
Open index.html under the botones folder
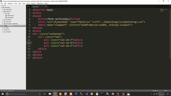[10, 18]
